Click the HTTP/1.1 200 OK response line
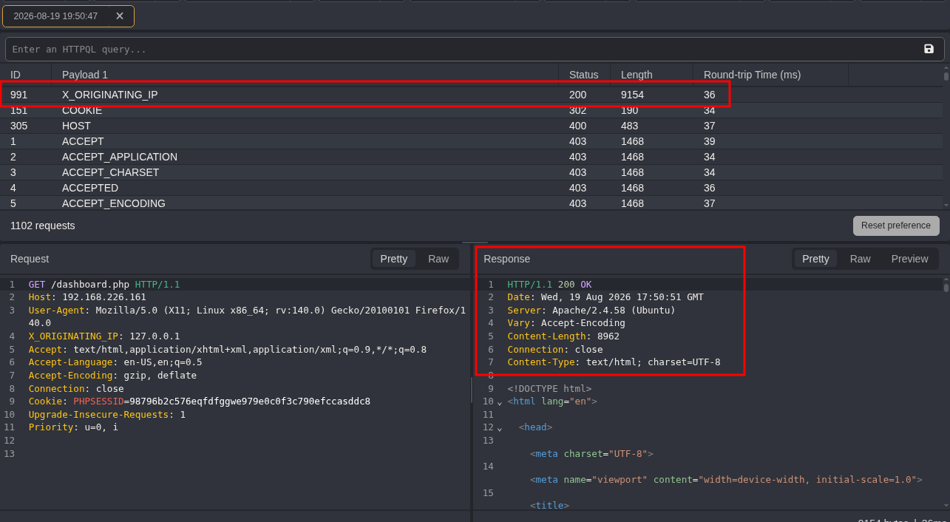Image resolution: width=950 pixels, height=522 pixels. click(x=549, y=285)
